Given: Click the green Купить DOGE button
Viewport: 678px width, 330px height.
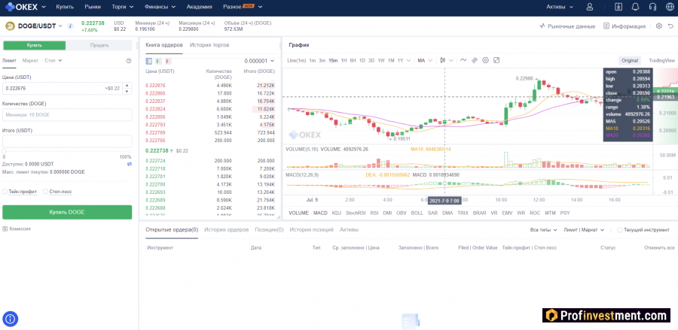Looking at the screenshot, I should 67,212.
